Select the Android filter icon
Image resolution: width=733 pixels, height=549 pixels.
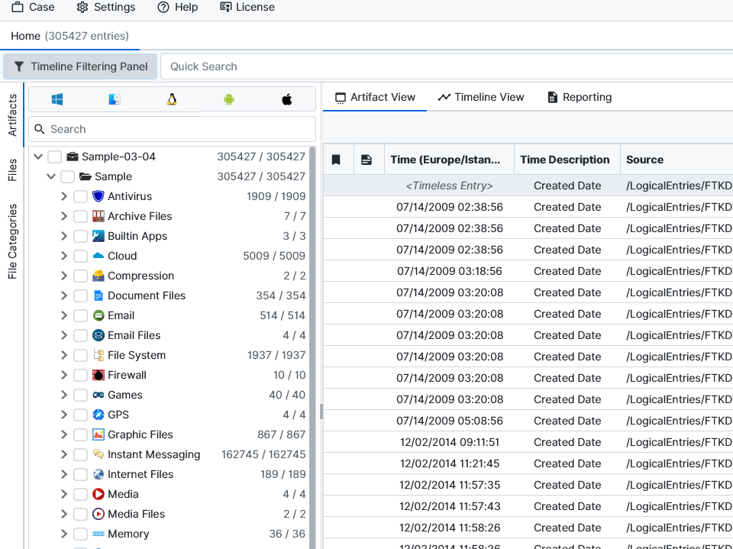[229, 99]
